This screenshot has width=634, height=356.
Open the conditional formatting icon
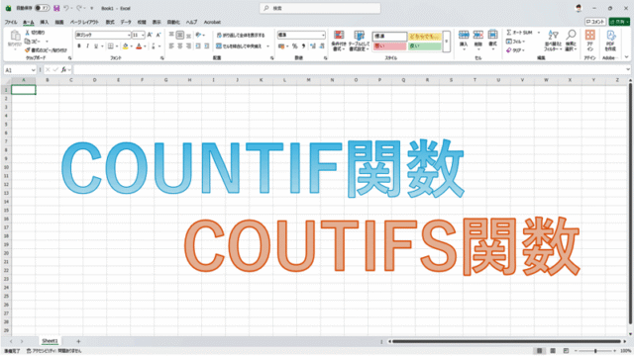coord(339,41)
